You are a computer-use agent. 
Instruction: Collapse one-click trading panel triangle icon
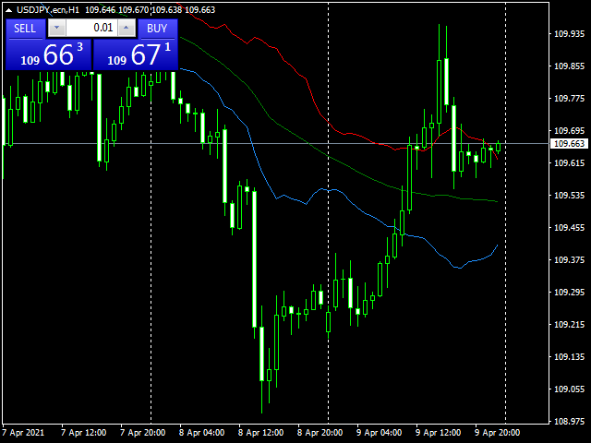pyautogui.click(x=8, y=10)
